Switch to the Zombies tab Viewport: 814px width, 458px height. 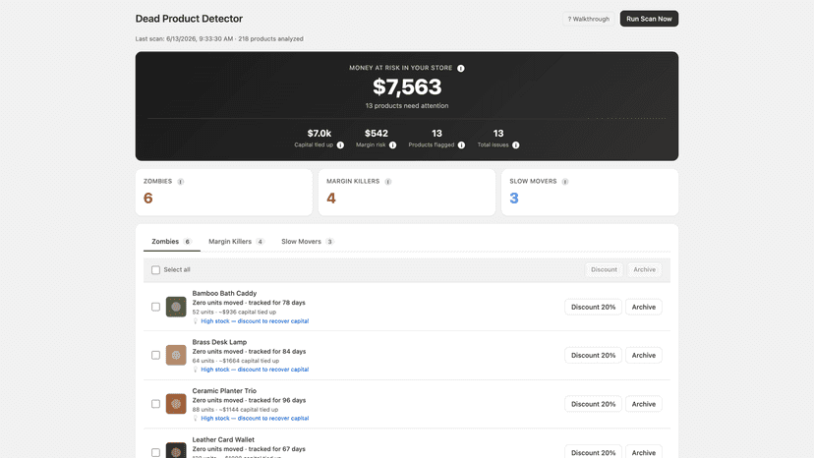[171, 242]
